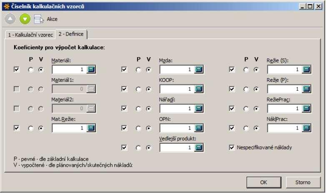This screenshot has width=326, height=193.
Task: Go to previous record with gray up arrow
Action: 10,19
